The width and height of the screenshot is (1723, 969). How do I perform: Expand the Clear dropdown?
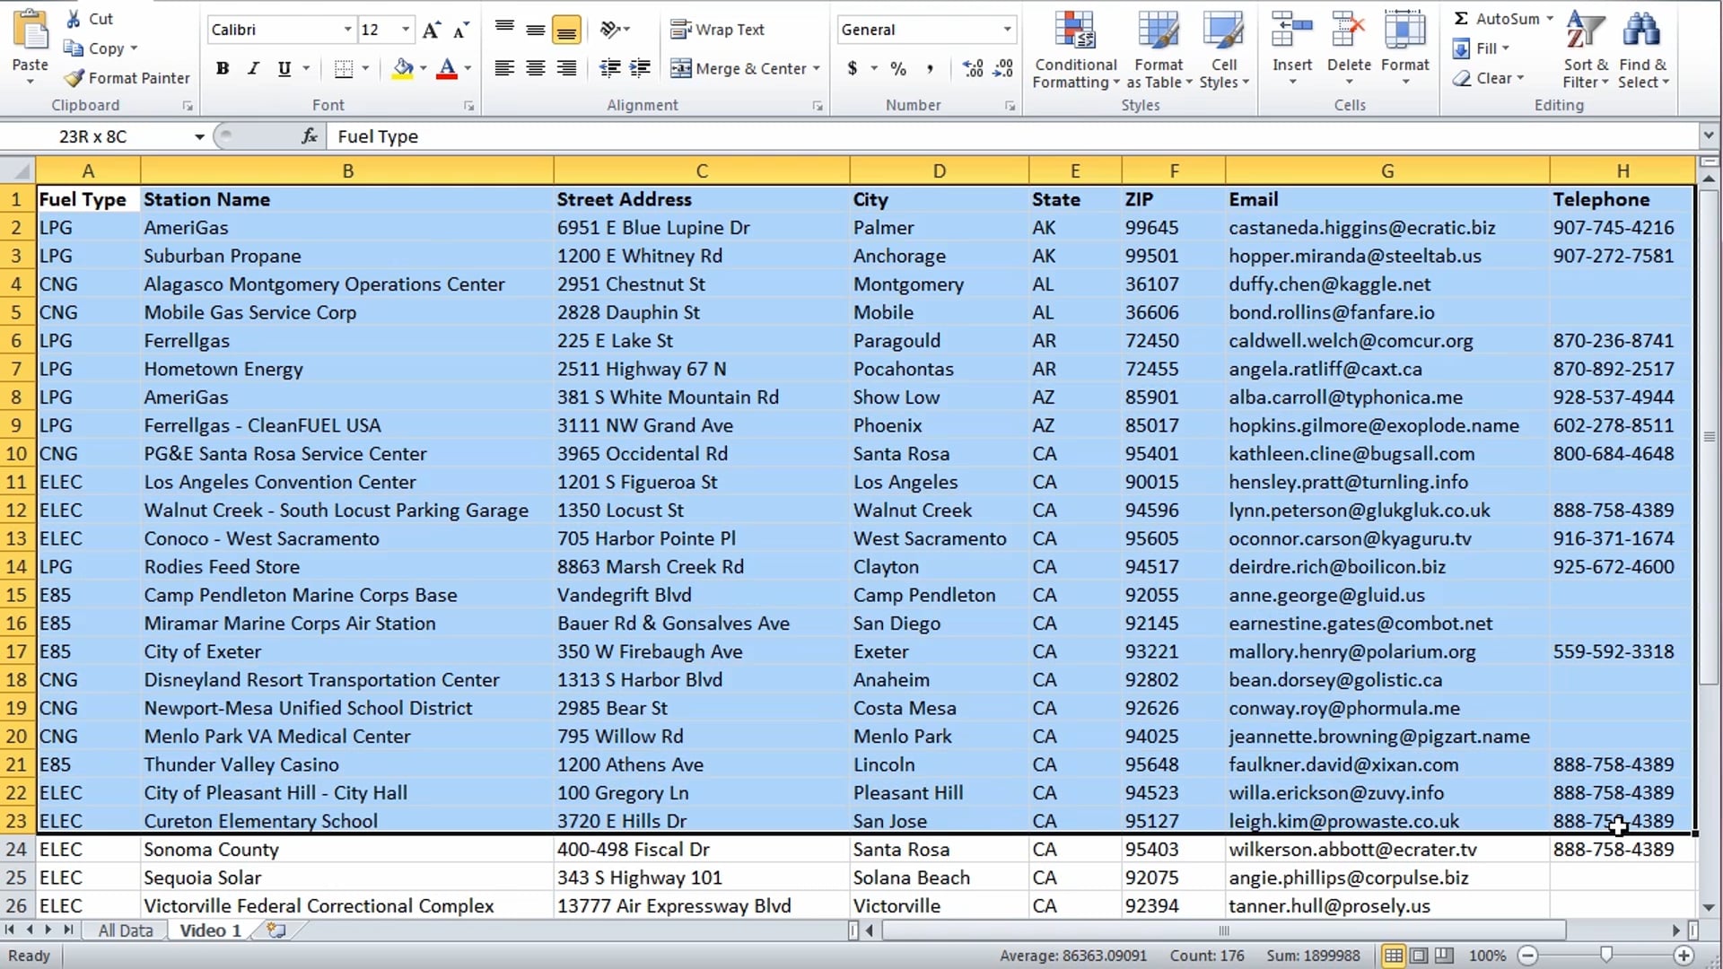point(1520,78)
